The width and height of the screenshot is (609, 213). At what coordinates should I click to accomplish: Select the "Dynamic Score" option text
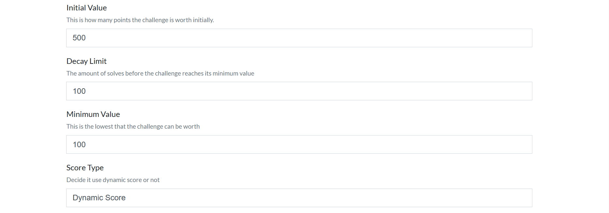click(99, 198)
